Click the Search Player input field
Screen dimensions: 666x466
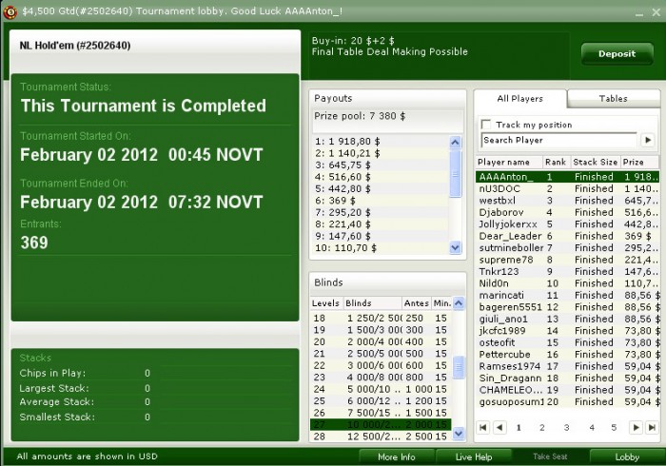click(559, 140)
